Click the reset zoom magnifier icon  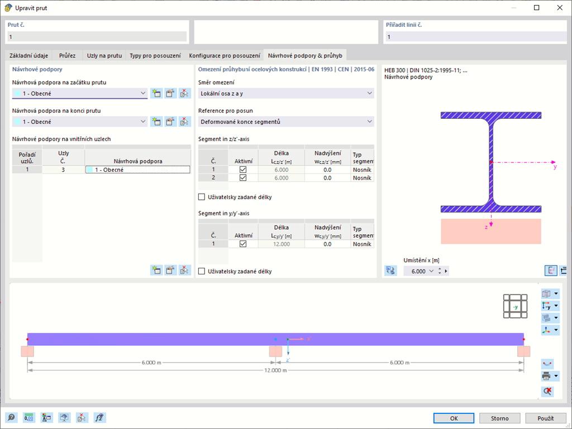tap(547, 391)
